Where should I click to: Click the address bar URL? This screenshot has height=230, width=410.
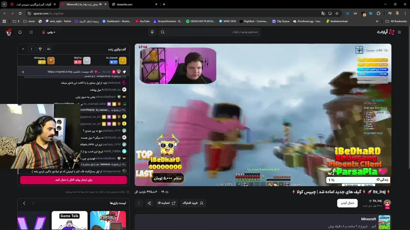coord(48,13)
